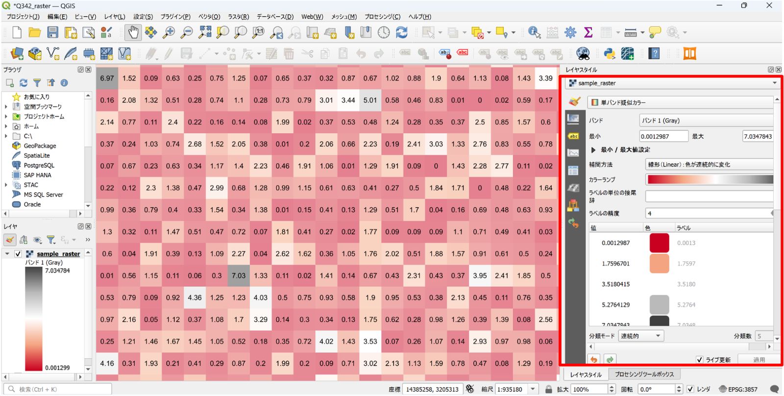Select the Zoom In magnifier tool
Viewport: 784px width, 396px height.
pos(169,33)
